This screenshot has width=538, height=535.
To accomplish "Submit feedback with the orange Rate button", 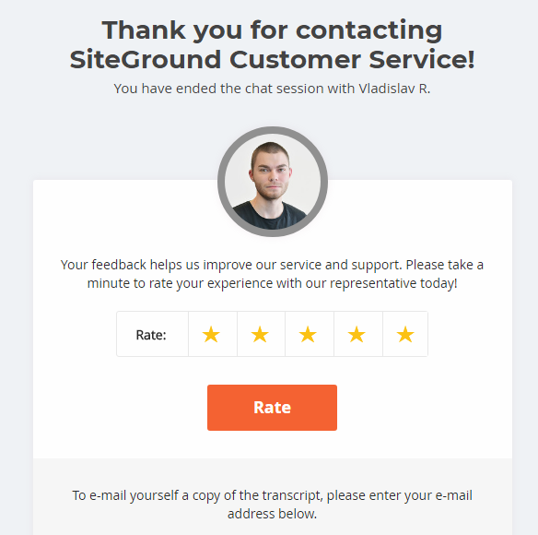I will coord(272,408).
